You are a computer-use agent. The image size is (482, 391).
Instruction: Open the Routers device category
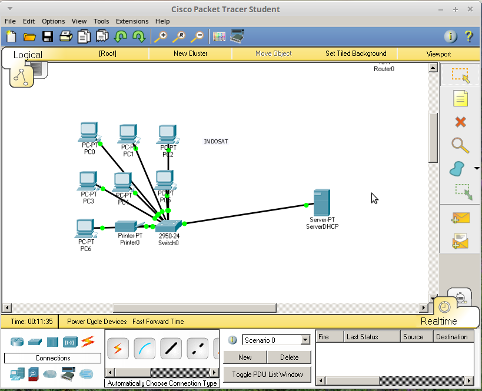coord(16,341)
